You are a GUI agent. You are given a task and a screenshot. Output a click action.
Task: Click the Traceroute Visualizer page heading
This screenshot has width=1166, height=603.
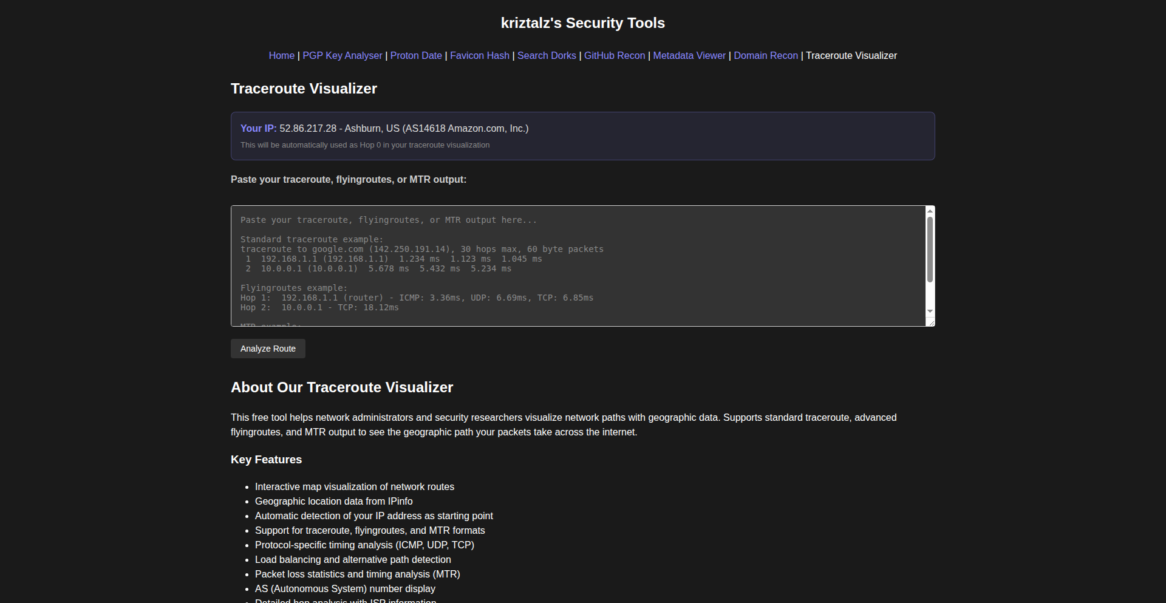[304, 89]
